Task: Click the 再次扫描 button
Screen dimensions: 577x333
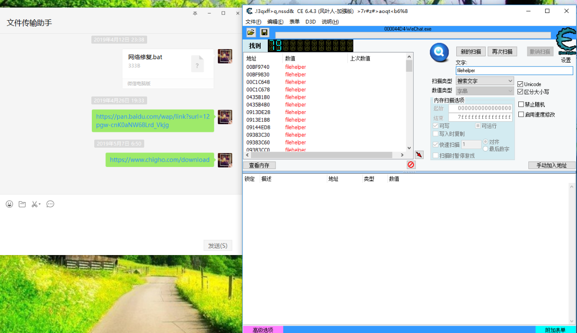Action: coord(502,51)
